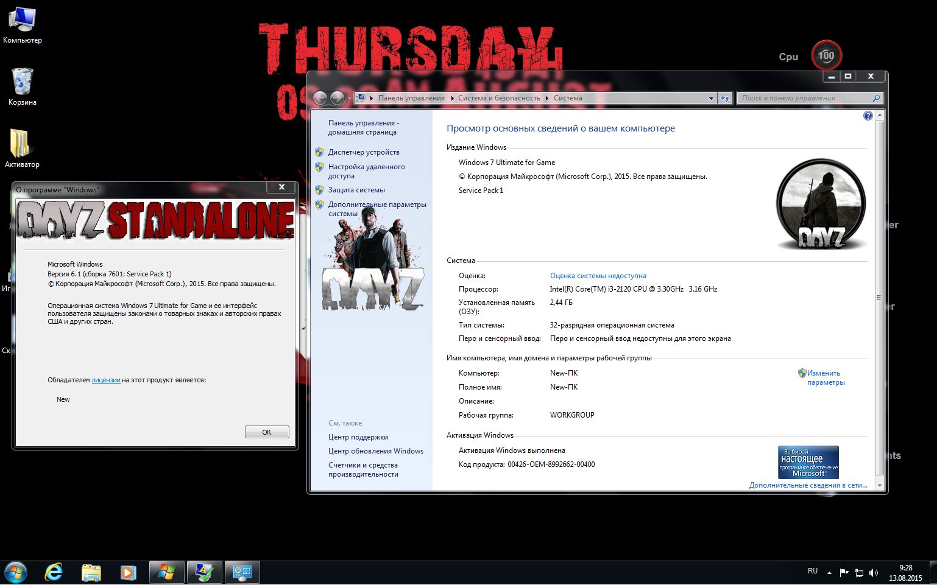Click the Cpu 100 meter gadget
This screenshot has height=585, width=937.
click(x=826, y=55)
